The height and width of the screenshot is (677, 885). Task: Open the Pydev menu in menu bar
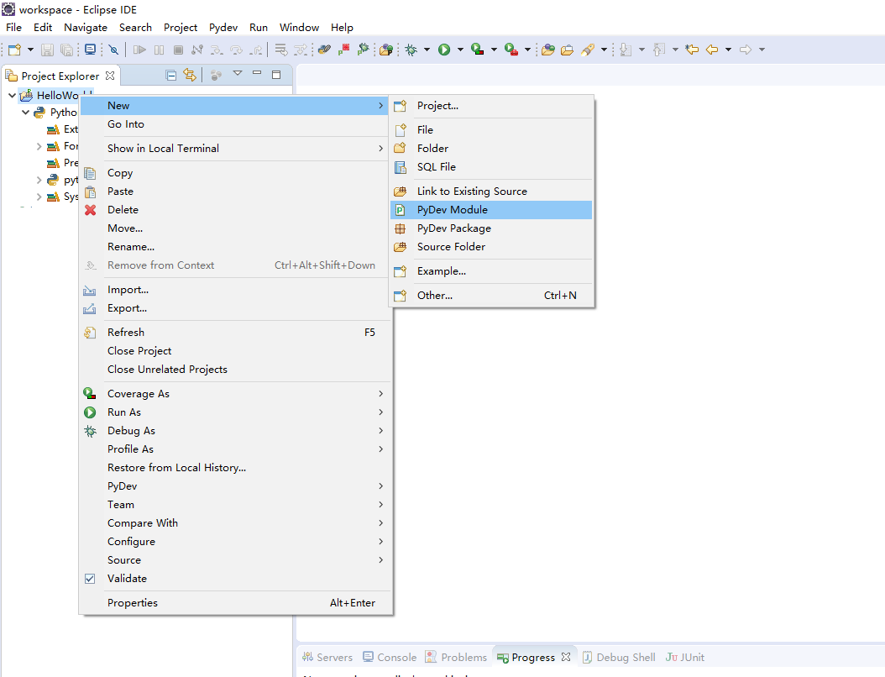tap(223, 27)
